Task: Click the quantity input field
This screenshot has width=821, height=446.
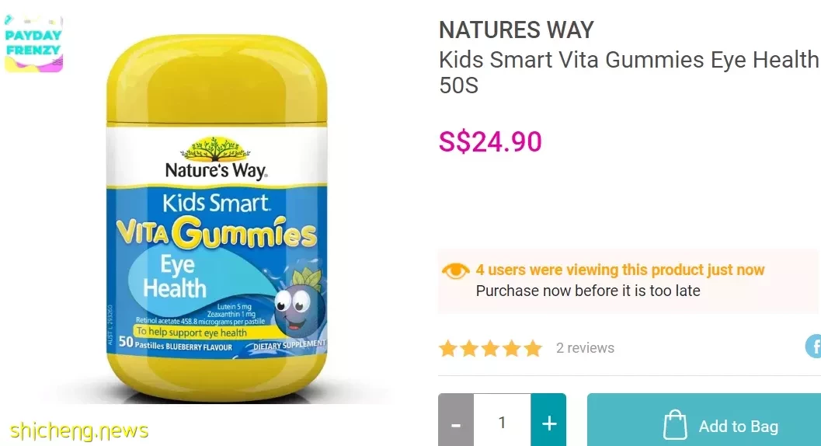Action: [502, 420]
